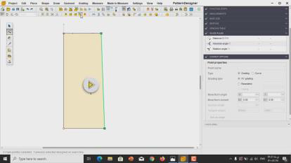Click the second magnifier zoom icon
The image size is (291, 163).
click(x=47, y=9)
